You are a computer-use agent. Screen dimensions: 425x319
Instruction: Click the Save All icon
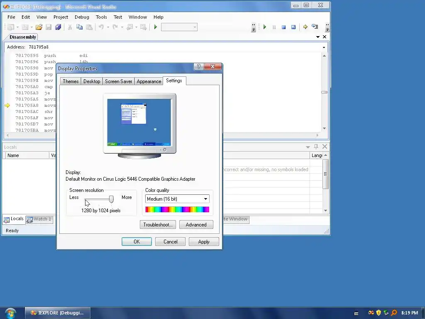(58, 27)
